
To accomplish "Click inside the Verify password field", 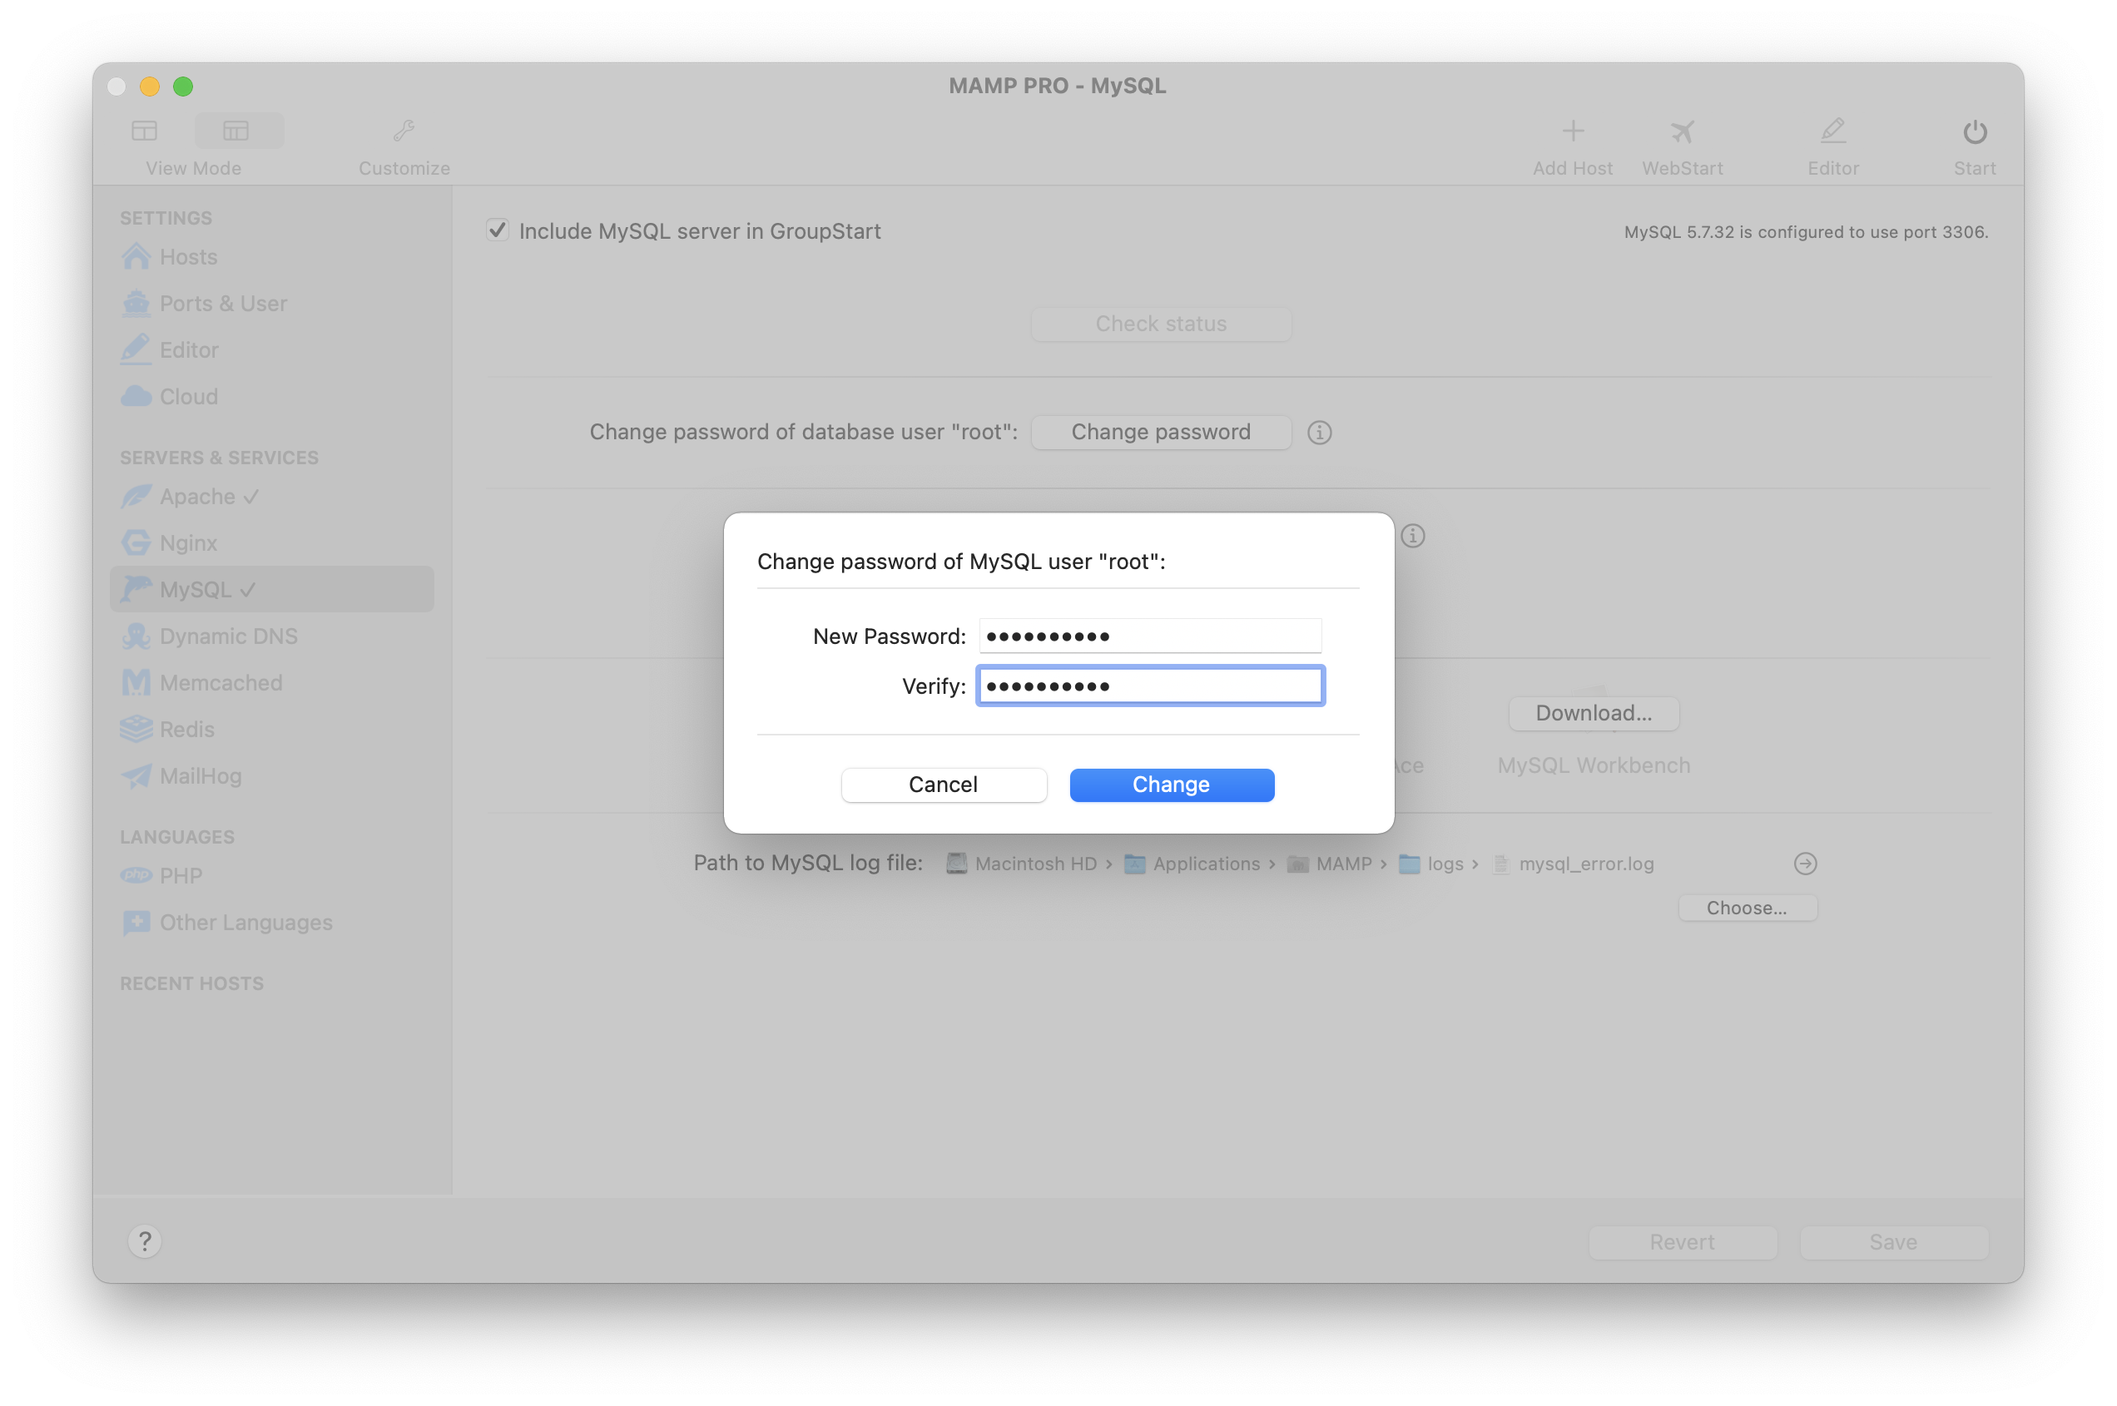I will pyautogui.click(x=1150, y=685).
